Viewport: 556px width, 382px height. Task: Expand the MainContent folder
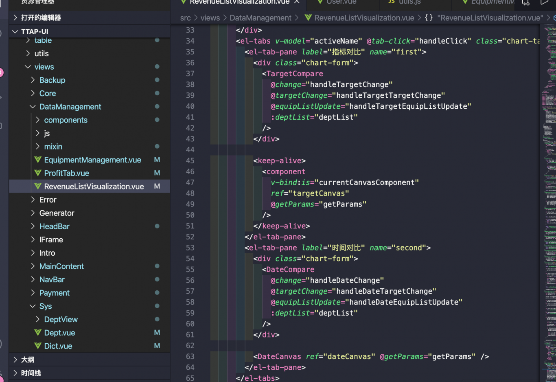click(90, 266)
